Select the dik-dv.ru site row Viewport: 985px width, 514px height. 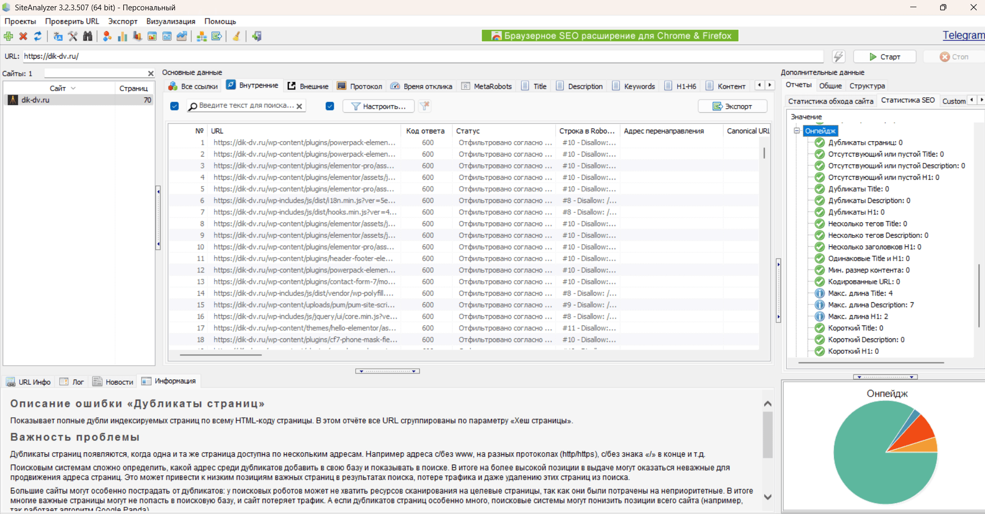(x=79, y=100)
